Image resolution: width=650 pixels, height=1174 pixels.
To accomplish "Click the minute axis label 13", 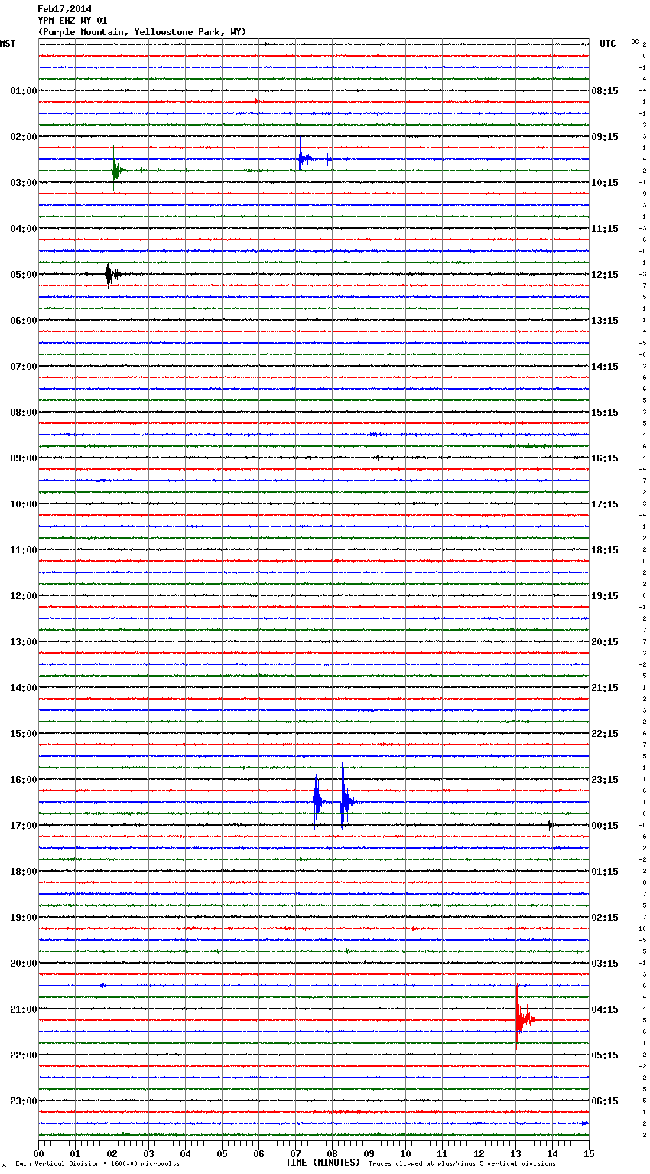I will pos(515,1153).
